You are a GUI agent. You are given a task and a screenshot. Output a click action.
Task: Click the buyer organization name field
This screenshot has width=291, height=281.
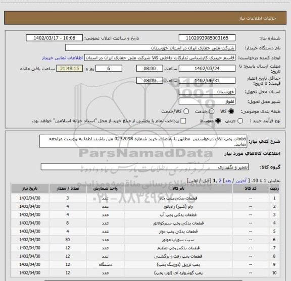tap(151, 48)
